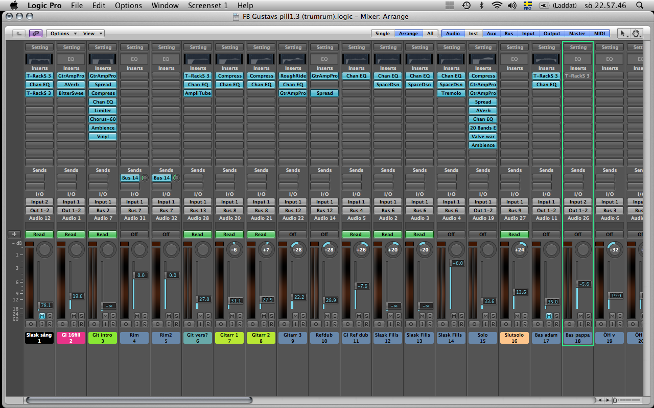Toggle the purple Link mode button

(35, 33)
